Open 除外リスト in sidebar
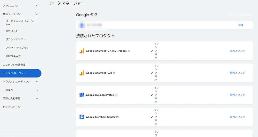This screenshot has height=137, width=258. pyautogui.click(x=12, y=31)
